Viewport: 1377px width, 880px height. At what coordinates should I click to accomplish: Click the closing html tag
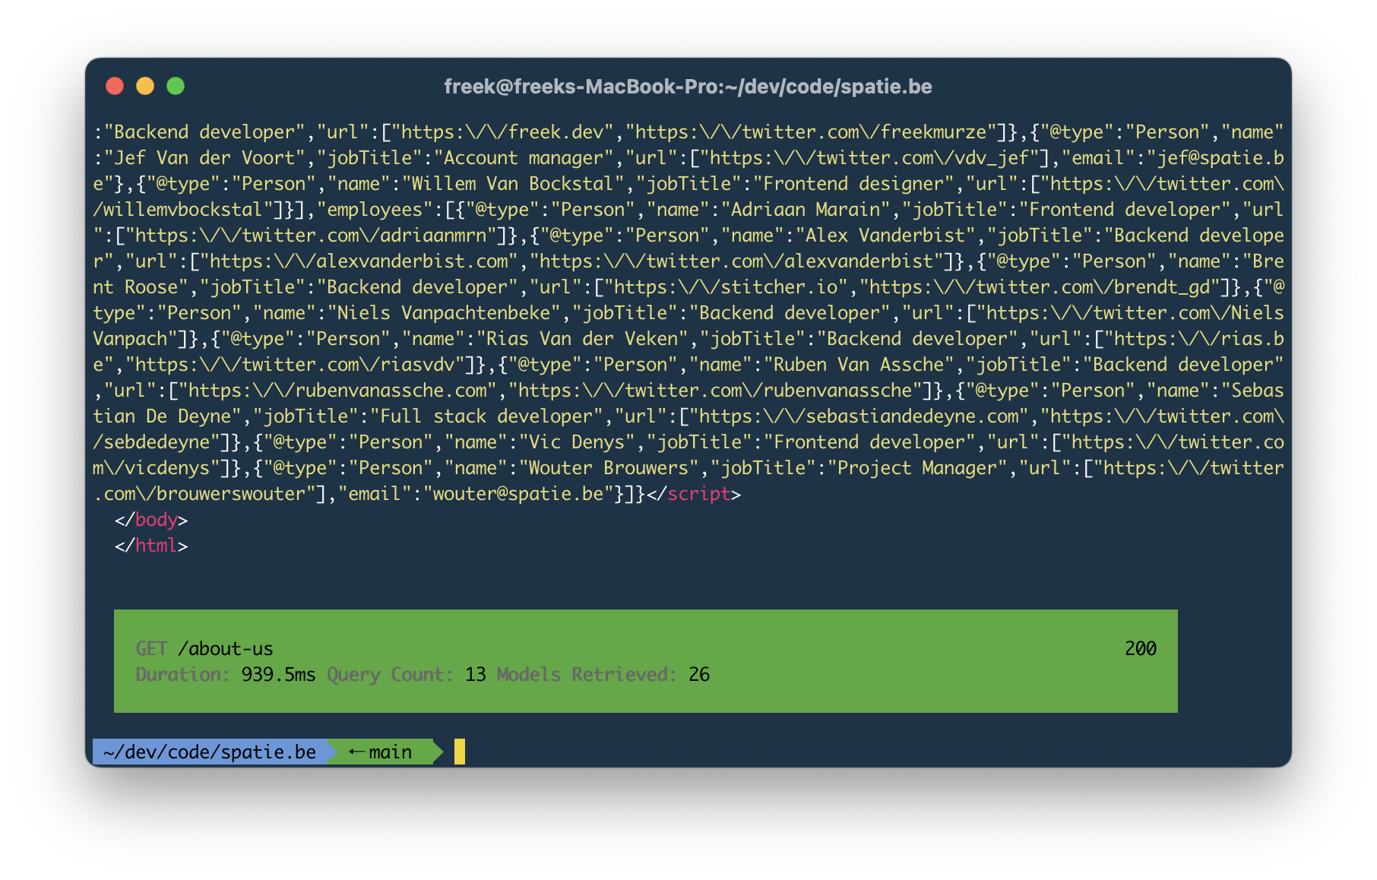pos(150,546)
